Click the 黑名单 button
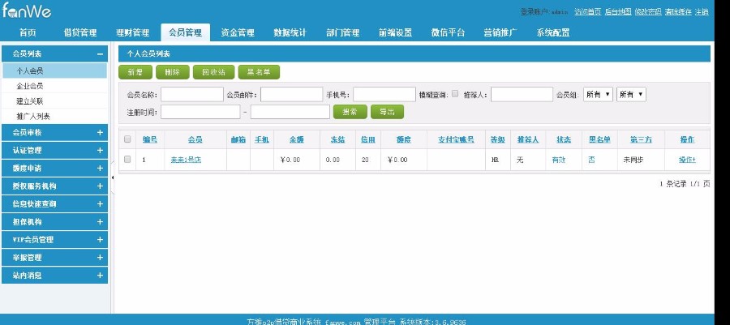The image size is (730, 325). tap(259, 72)
